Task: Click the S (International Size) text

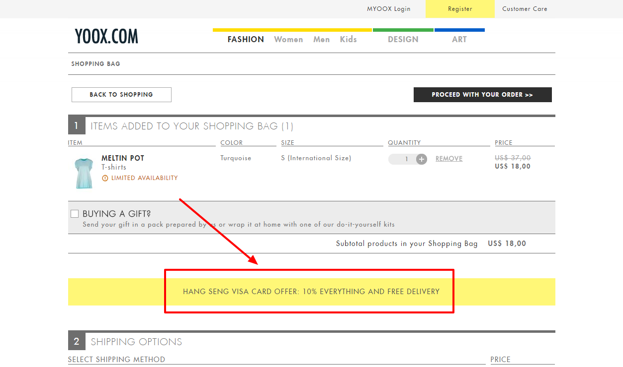Action: click(316, 158)
